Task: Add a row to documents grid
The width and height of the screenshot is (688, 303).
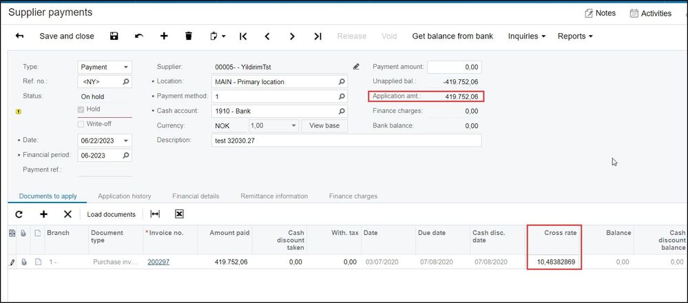Action: tap(43, 214)
